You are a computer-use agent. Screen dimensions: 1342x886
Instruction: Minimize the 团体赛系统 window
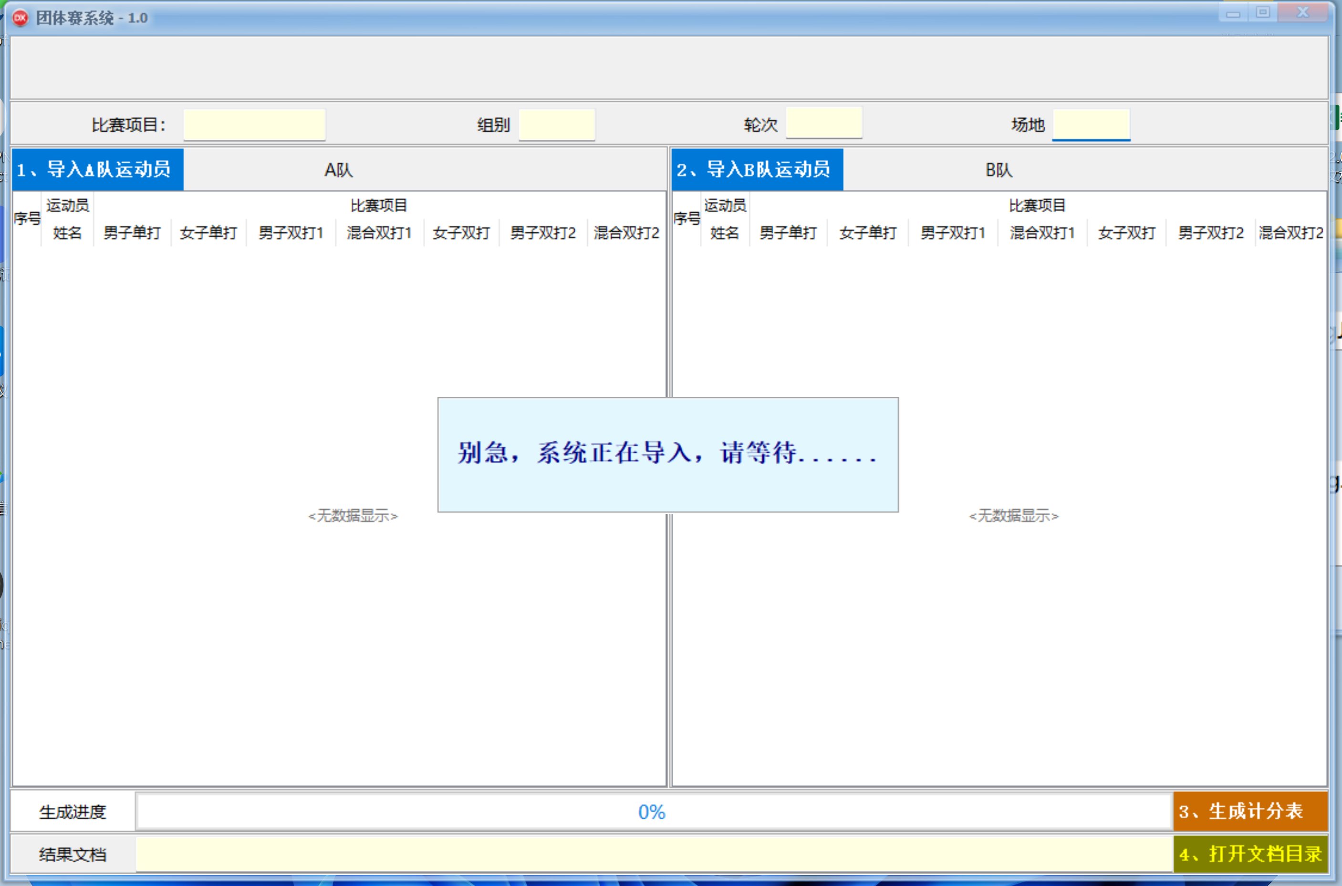pos(1233,13)
